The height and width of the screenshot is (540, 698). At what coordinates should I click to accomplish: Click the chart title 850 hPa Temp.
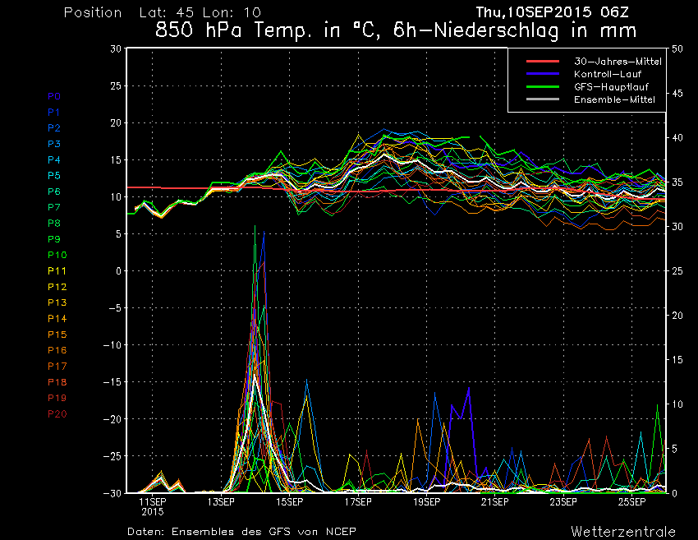coord(395,30)
